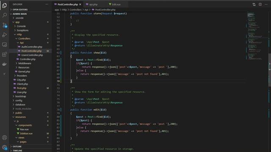
Task: Open Controller.php file
Action: point(28,59)
